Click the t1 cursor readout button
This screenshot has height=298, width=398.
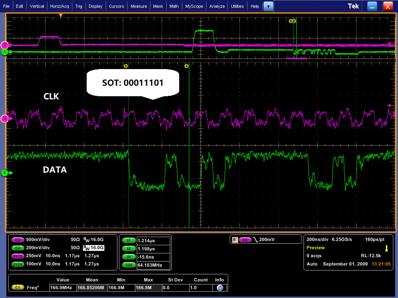(128, 241)
